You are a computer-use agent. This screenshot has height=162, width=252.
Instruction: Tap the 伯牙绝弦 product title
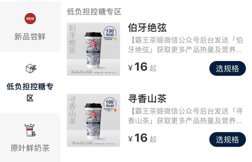(x=147, y=28)
